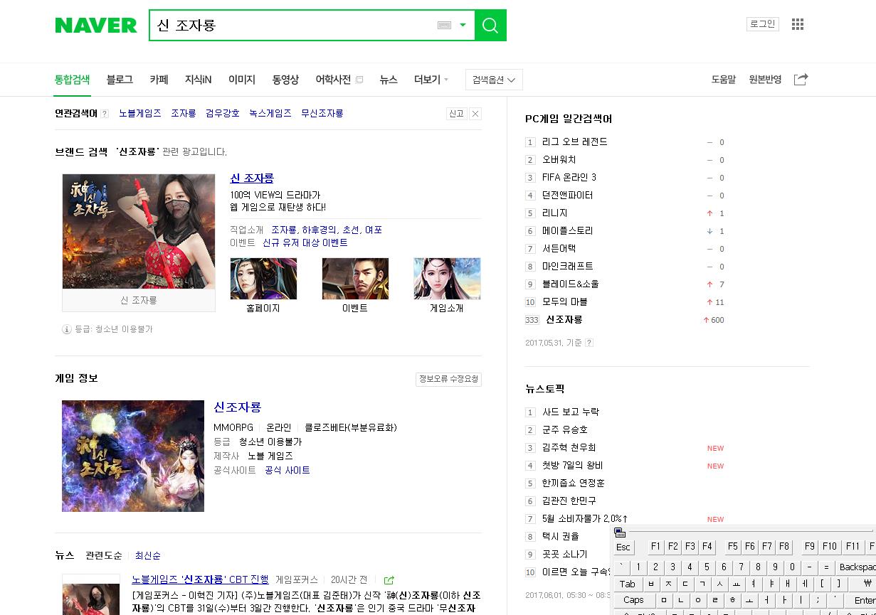The width and height of the screenshot is (876, 615).
Task: Expand the 더보기 tab menu
Action: click(x=431, y=80)
